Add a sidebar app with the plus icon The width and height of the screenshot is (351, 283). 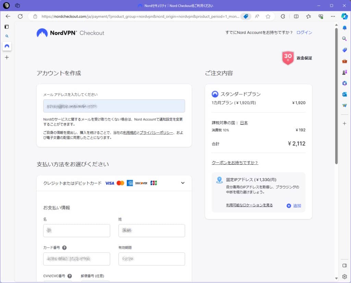click(x=344, y=123)
